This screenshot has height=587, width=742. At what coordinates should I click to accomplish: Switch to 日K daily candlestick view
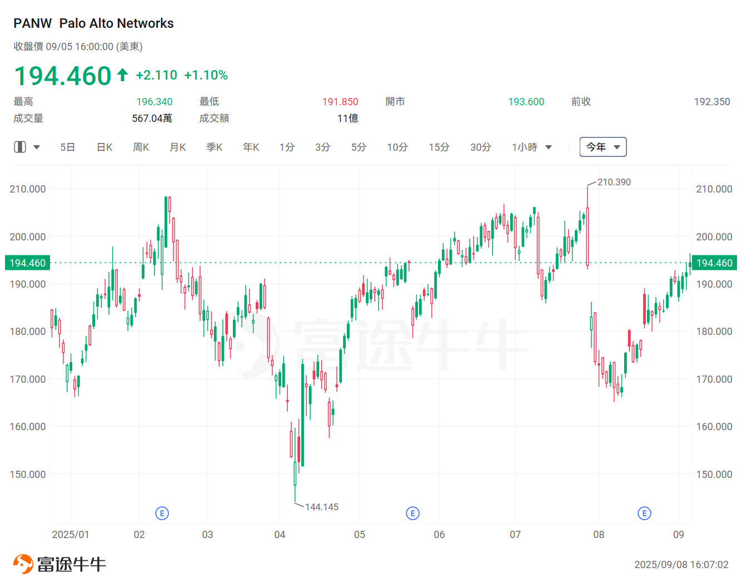[104, 147]
